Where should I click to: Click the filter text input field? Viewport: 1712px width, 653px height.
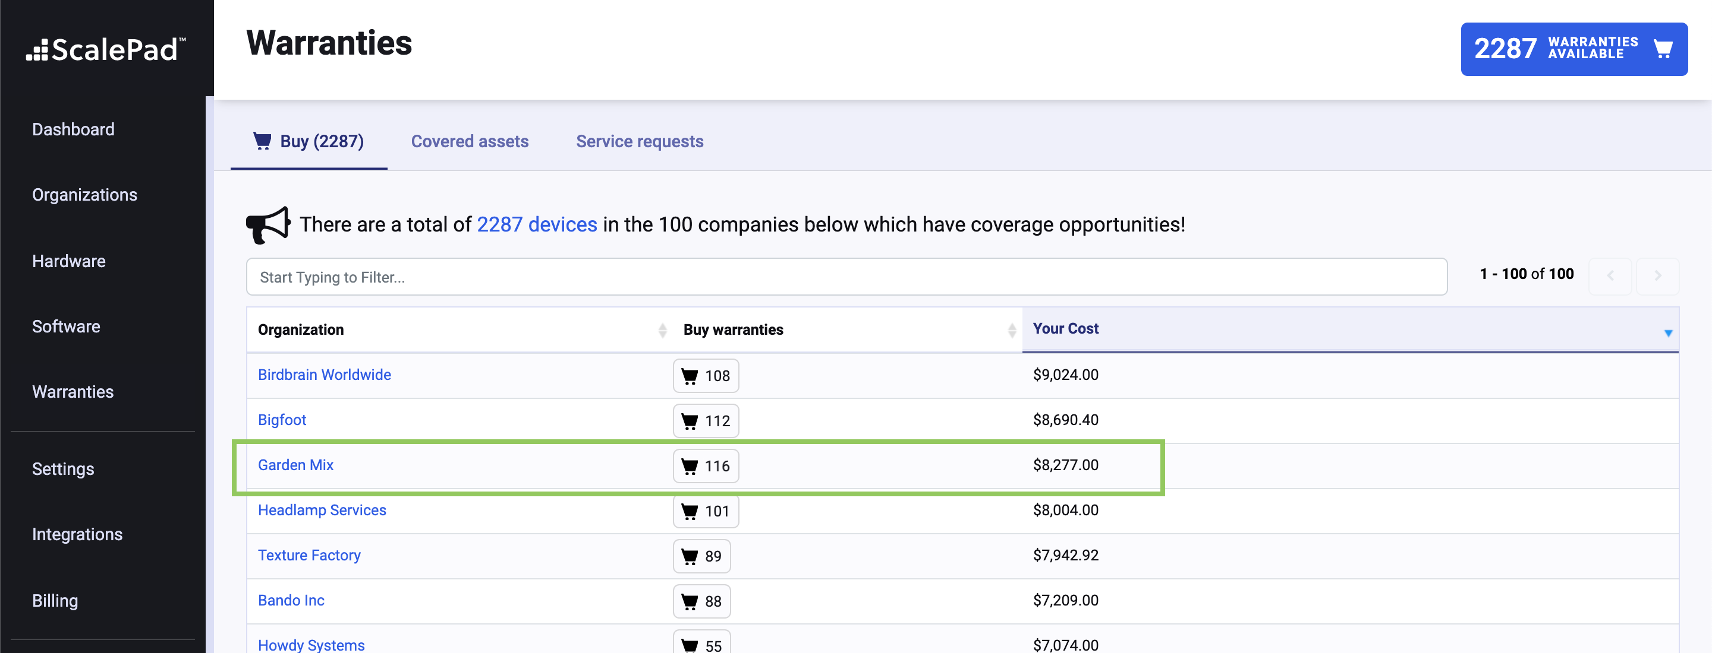click(845, 277)
